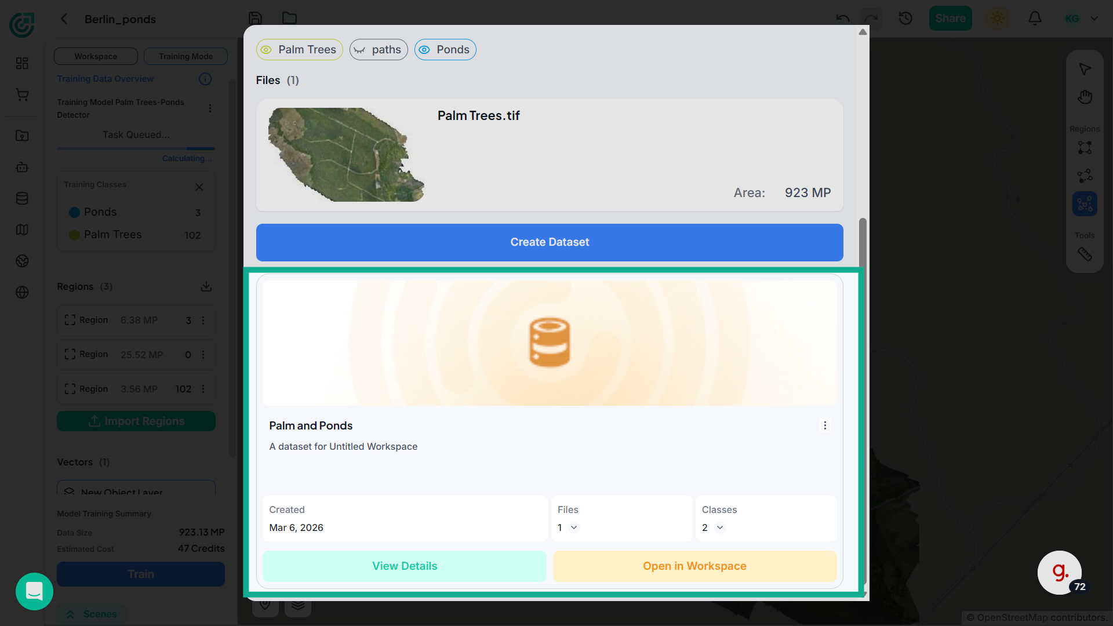Click the Train button

point(141,574)
